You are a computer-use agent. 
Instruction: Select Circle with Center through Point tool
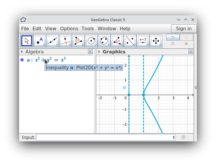coord(91,41)
